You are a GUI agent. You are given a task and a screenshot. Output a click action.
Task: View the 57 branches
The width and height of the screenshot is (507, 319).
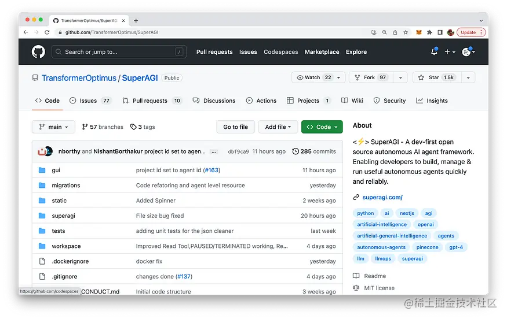pyautogui.click(x=103, y=127)
